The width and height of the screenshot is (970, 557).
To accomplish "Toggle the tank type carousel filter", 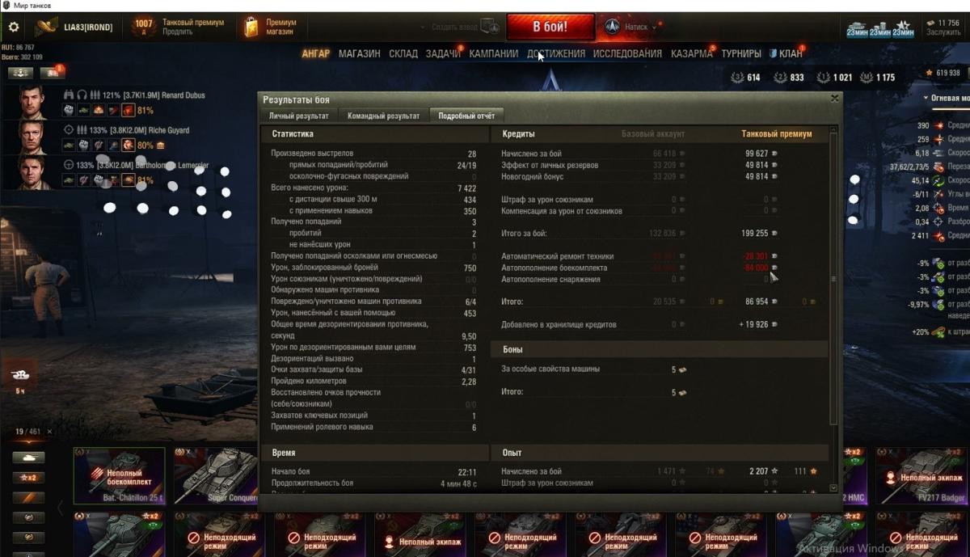I will pos(28,458).
